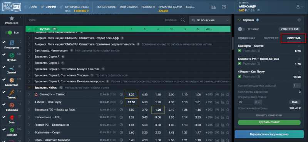Show info for Сианорти — Сантос match
The height and width of the screenshot is (142, 308).
[x=121, y=94]
